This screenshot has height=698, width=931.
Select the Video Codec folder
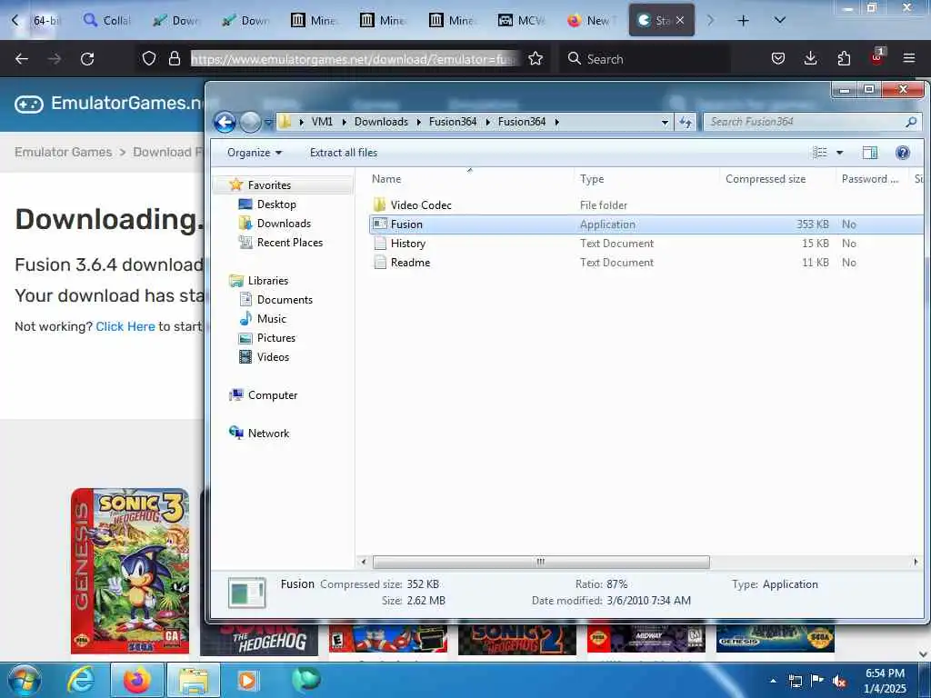421,204
